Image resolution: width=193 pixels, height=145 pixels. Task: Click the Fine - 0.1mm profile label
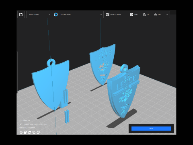click(115, 14)
